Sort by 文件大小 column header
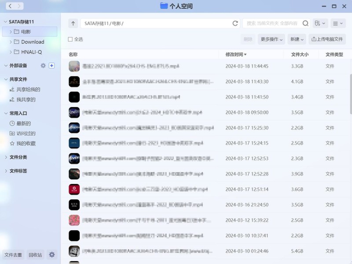 pos(300,54)
